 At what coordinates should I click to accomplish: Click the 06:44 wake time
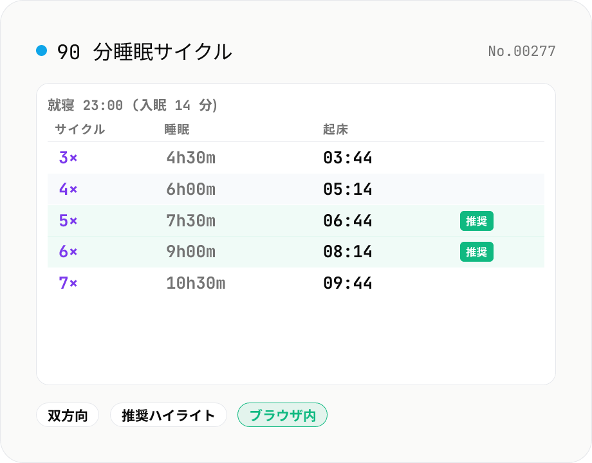tap(347, 221)
